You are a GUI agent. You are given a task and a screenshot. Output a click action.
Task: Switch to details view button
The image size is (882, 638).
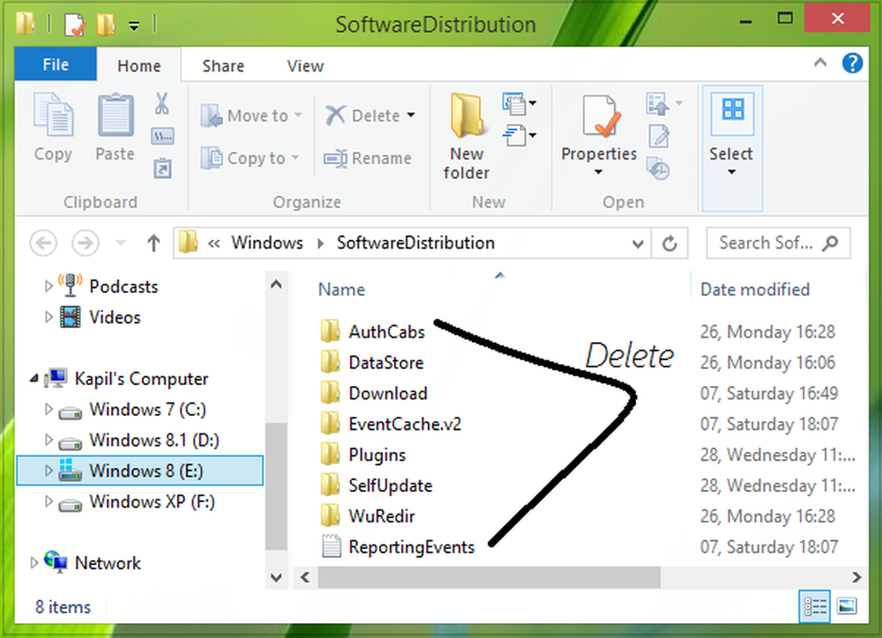pyautogui.click(x=816, y=606)
